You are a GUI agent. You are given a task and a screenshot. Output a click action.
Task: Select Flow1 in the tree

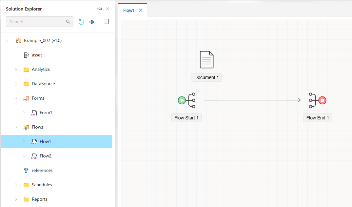(45, 141)
